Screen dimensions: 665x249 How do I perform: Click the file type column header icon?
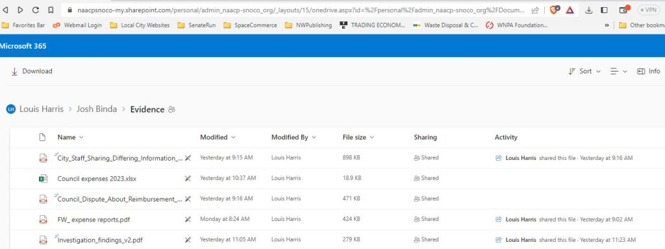tap(42, 137)
